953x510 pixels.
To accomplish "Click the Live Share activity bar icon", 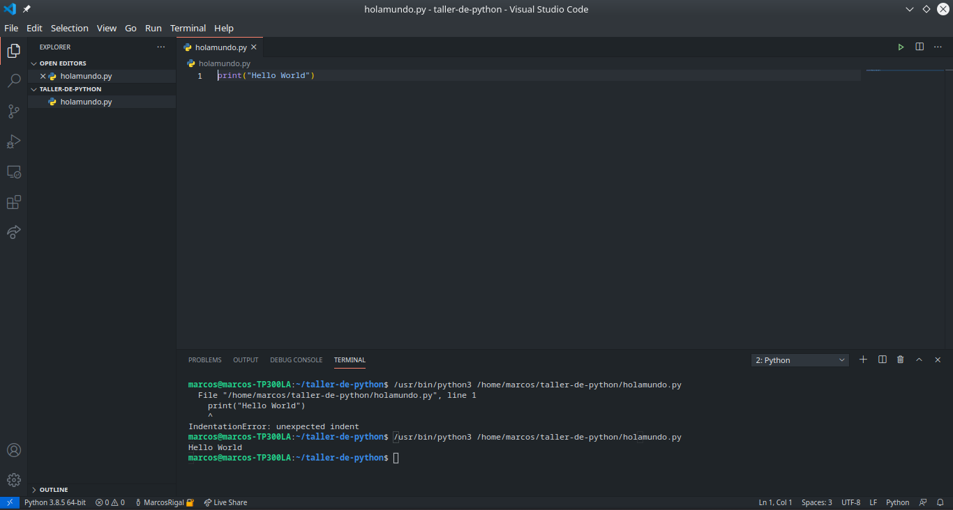I will 14,232.
